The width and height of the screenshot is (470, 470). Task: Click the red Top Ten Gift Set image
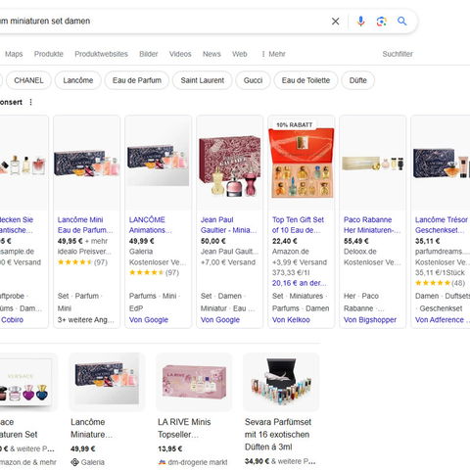tap(301, 163)
